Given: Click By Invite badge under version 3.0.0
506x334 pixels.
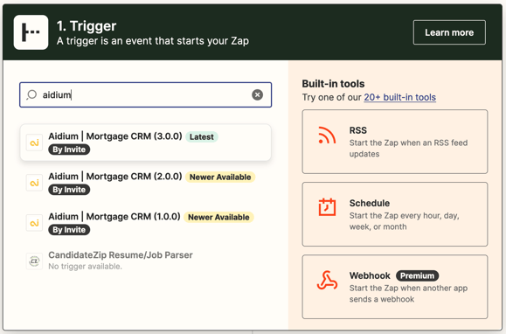Looking at the screenshot, I should pyautogui.click(x=69, y=150).
